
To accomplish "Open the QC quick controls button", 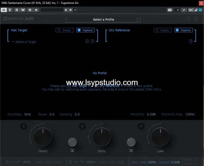I will 191,10.
